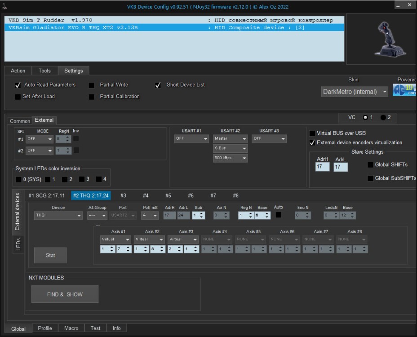
Task: Open the Profile bottom tab
Action: pyautogui.click(x=45, y=328)
